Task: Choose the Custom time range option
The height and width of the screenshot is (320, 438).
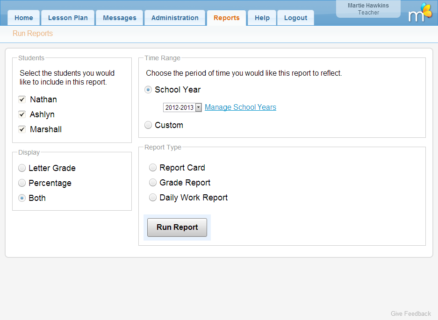Action: 148,125
